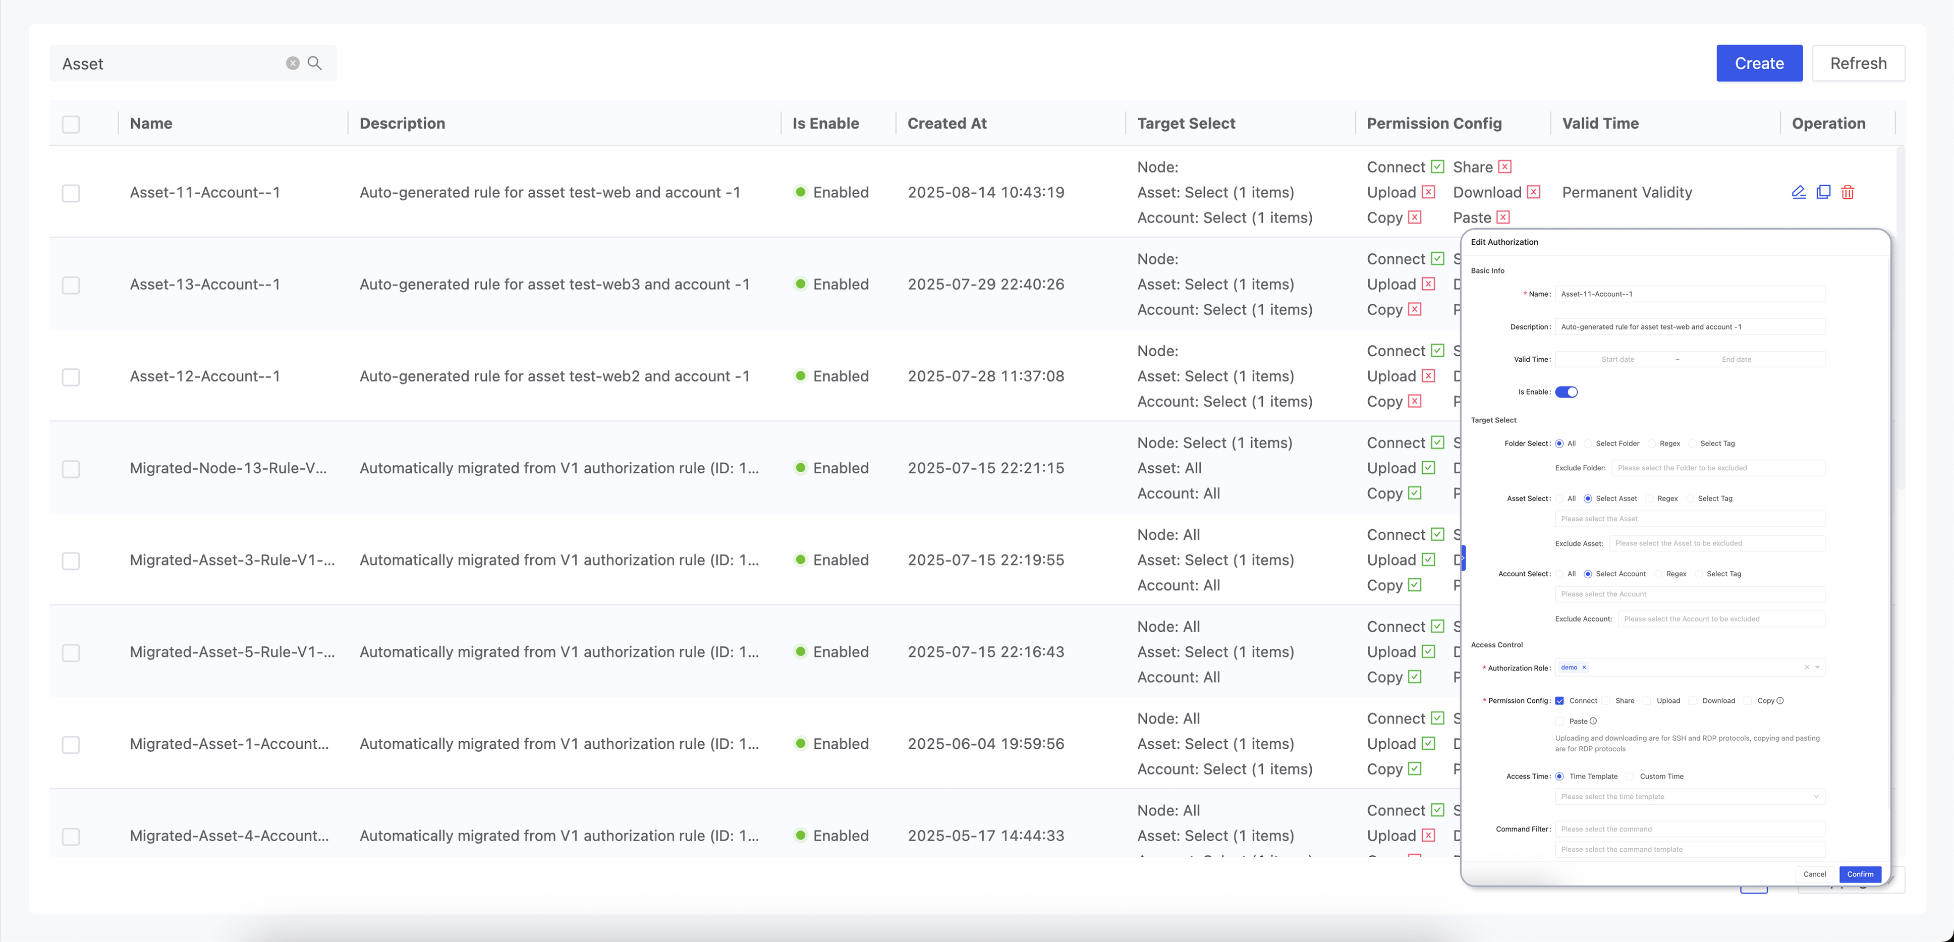Screen dimensions: 1954x942
Task: Choose Regex radio for Asset Select
Action: click(x=1649, y=499)
